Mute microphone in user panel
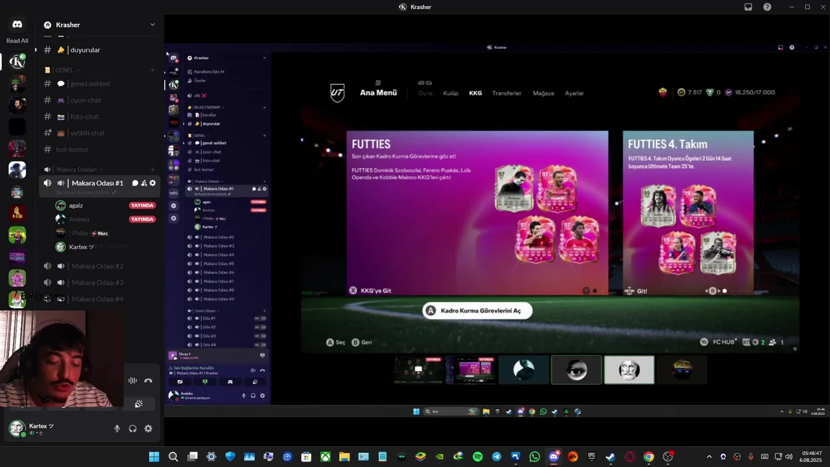This screenshot has height=467, width=830. coord(117,429)
